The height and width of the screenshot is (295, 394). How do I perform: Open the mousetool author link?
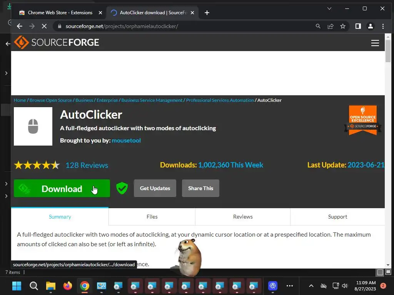[126, 141]
